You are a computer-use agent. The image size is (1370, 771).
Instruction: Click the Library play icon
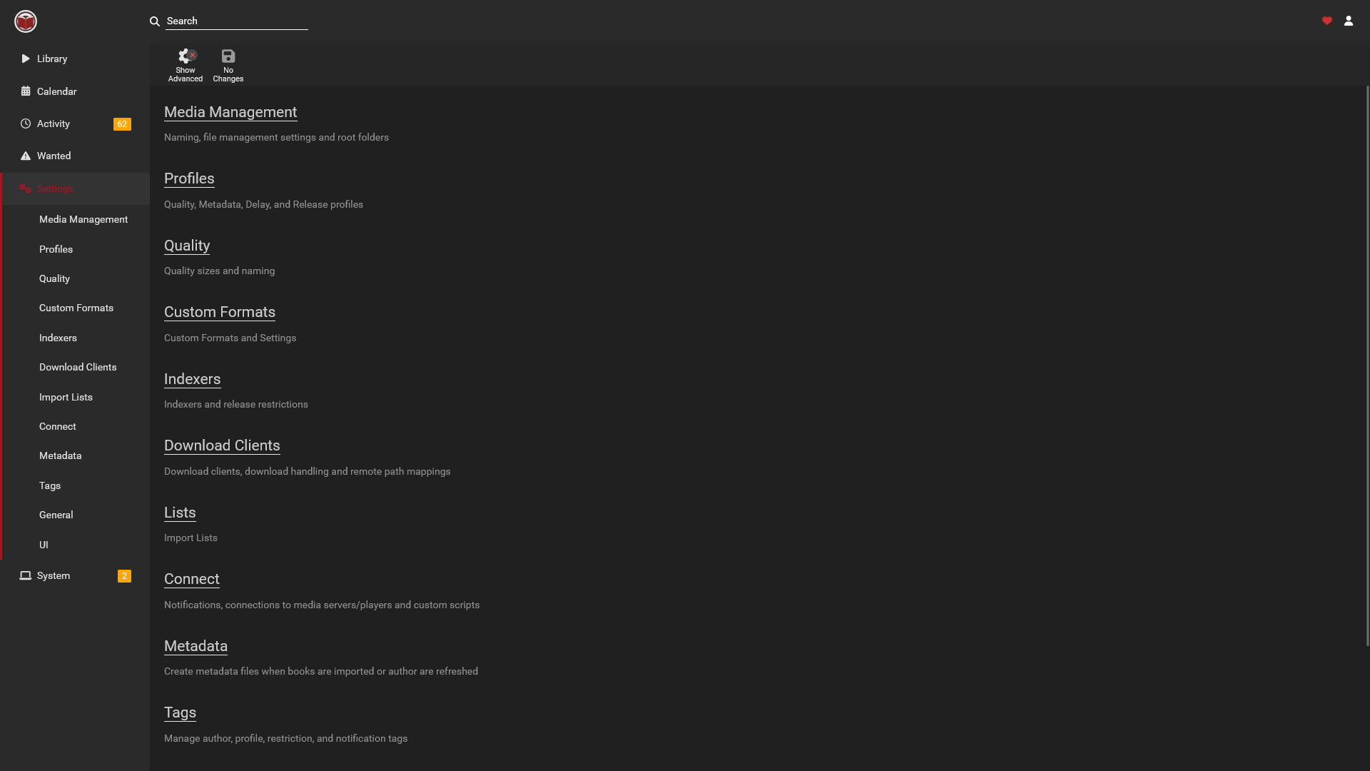click(26, 59)
